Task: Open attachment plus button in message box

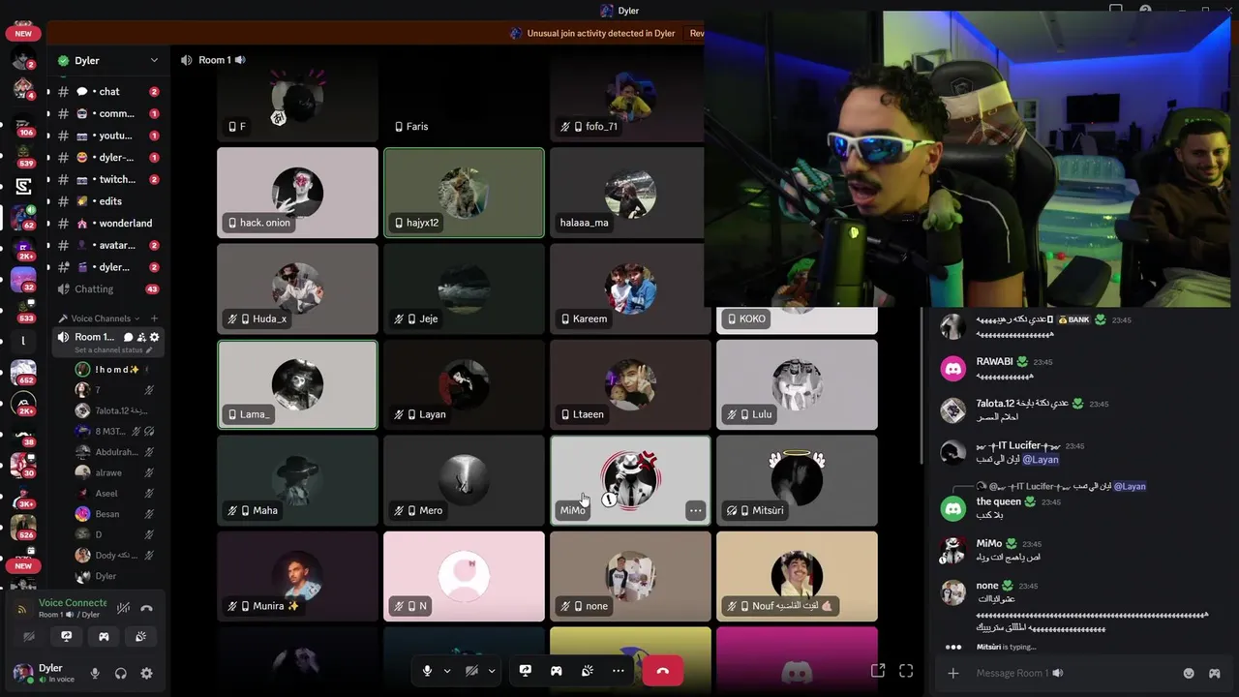Action: click(953, 673)
